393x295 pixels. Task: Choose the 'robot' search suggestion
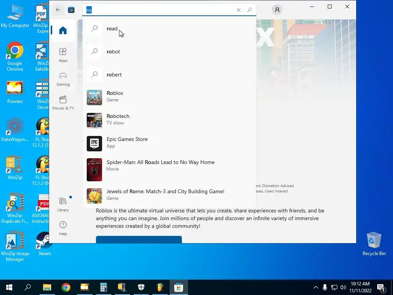pos(169,52)
